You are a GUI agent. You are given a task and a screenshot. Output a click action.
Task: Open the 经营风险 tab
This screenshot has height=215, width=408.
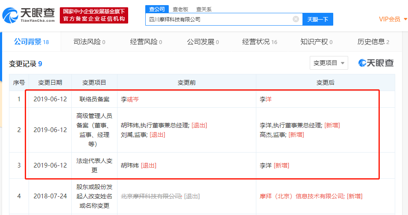click(x=146, y=41)
